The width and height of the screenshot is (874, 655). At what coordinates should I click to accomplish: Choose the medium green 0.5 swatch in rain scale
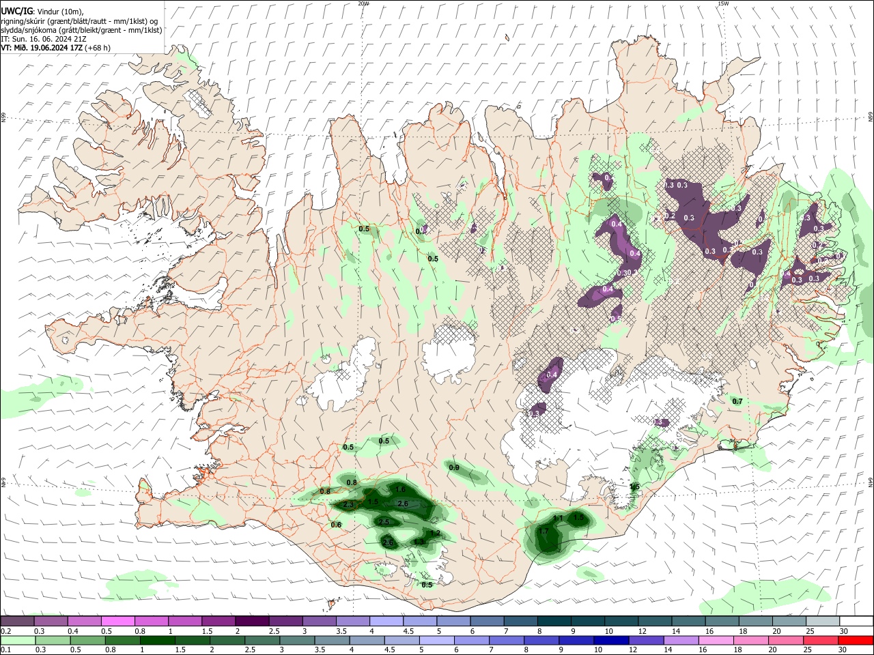click(87, 641)
